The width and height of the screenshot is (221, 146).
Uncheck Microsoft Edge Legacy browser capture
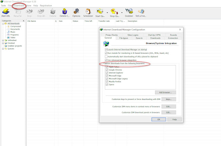(107, 79)
